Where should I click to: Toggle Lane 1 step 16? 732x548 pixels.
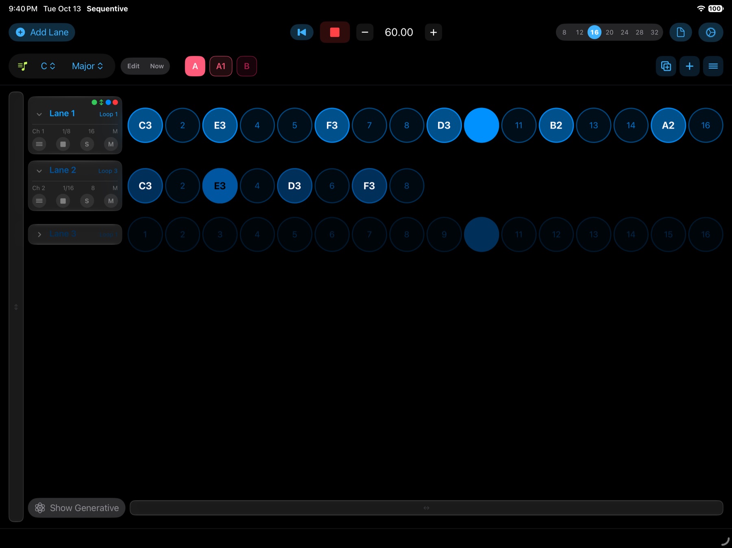pyautogui.click(x=706, y=125)
